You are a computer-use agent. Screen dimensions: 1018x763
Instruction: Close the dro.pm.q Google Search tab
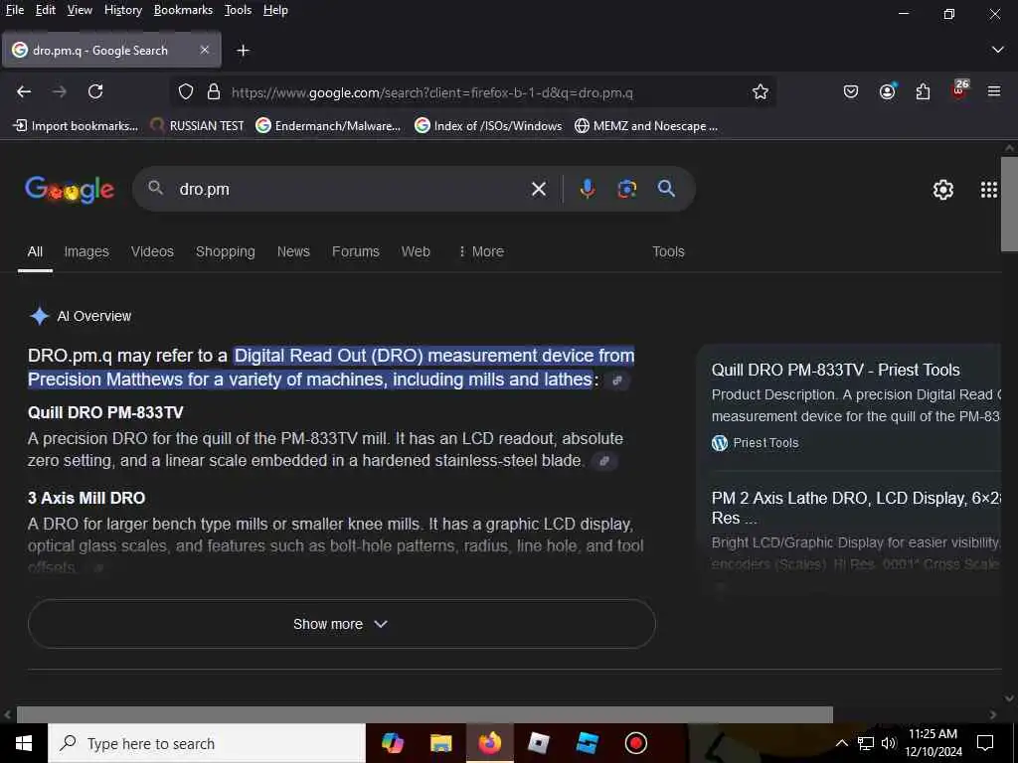(x=205, y=50)
